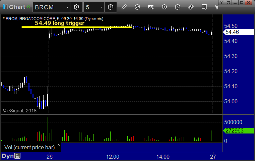
Task: Click the volume 272963 marker
Action: [x=238, y=130]
